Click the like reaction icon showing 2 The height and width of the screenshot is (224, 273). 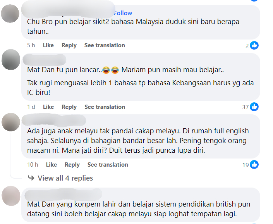(254, 45)
